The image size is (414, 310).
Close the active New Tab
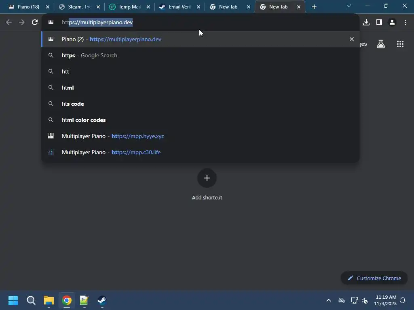299,7
